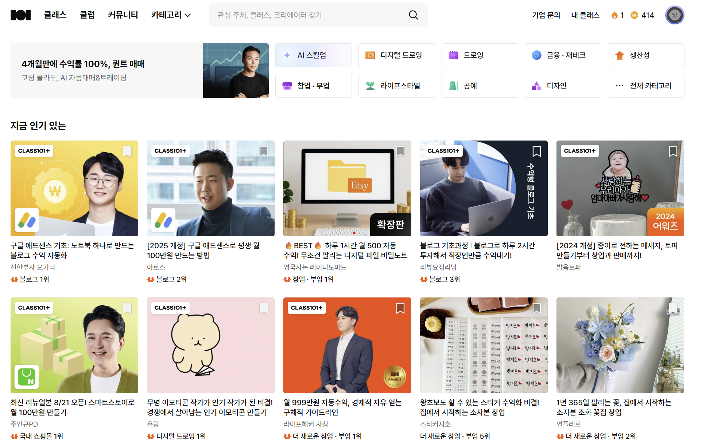
Task: Click the flame streak counter icon
Action: click(614, 15)
